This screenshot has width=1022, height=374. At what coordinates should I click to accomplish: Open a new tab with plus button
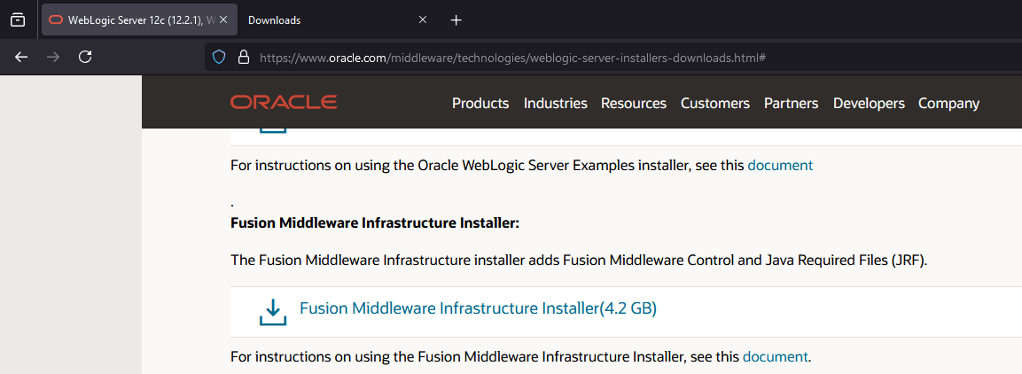pyautogui.click(x=456, y=20)
